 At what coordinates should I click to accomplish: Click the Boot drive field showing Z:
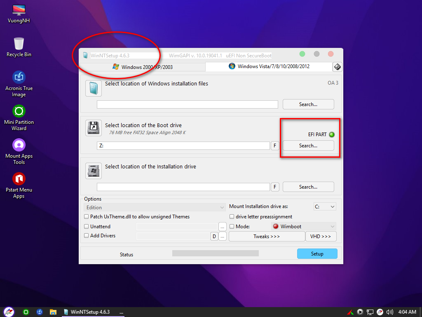tap(183, 146)
